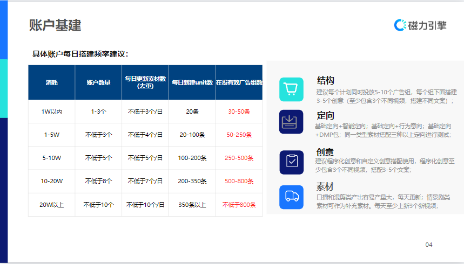Click the shopping cart icon beside 结构
Screen dimensions: 464x264
(x=291, y=89)
